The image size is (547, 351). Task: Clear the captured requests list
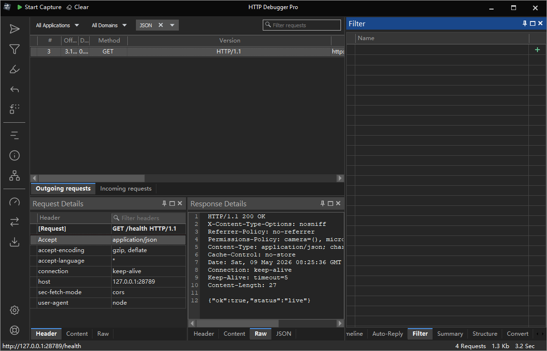(x=77, y=7)
